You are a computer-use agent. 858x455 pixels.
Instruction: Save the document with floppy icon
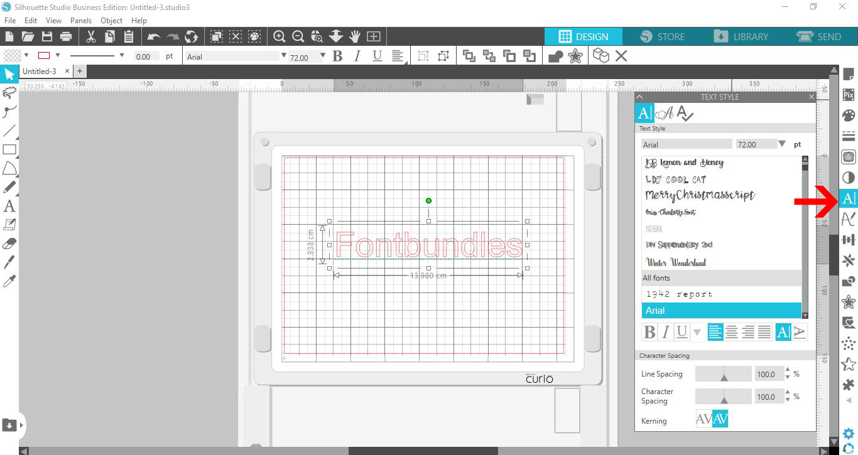pyautogui.click(x=46, y=36)
